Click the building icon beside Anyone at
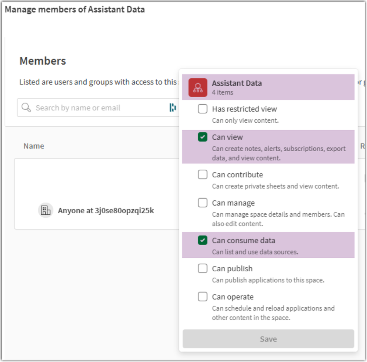367x362 pixels. pyautogui.click(x=46, y=210)
